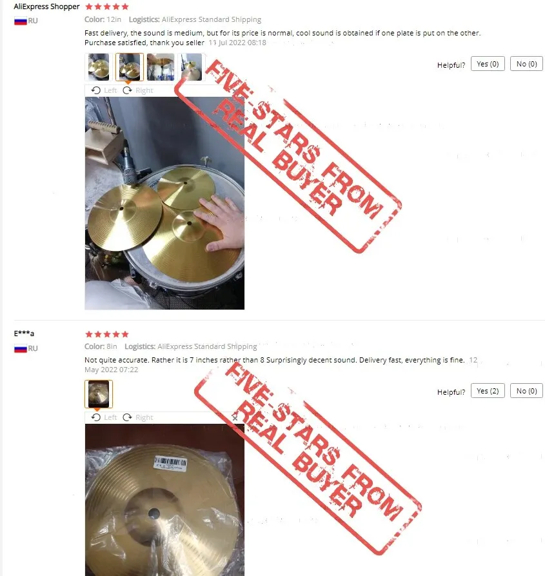Viewport: 545px width, 576px height.
Task: Select the highlighted second thumbnail photo
Action: click(x=129, y=67)
